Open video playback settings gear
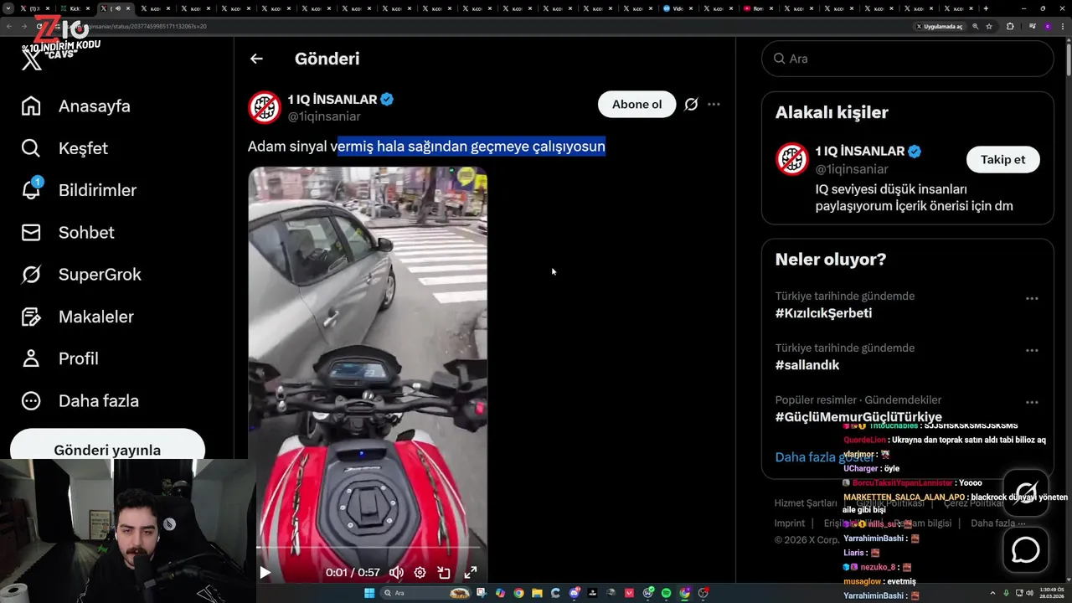This screenshot has height=603, width=1072. click(420, 573)
